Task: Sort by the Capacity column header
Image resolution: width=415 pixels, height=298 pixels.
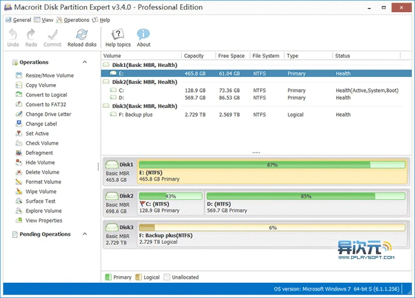Action: tap(198, 55)
